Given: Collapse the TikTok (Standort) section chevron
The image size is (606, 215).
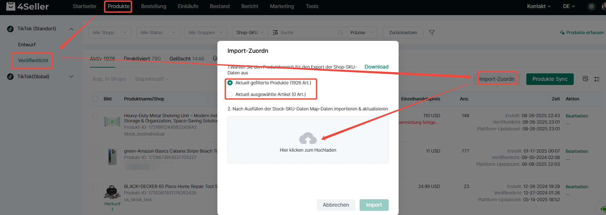Looking at the screenshot, I should [71, 29].
